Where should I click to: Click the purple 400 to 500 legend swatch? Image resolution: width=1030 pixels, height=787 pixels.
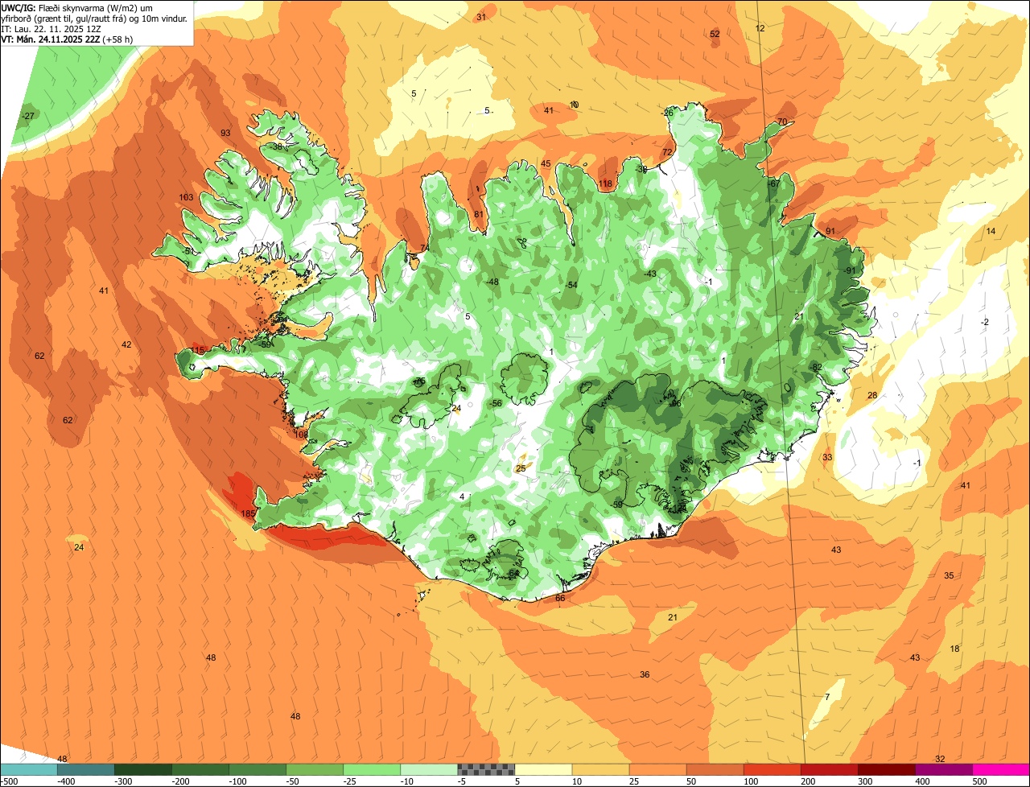(945, 769)
